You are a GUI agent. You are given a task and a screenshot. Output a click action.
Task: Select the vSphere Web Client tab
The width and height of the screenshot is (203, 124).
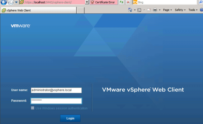(39, 10)
